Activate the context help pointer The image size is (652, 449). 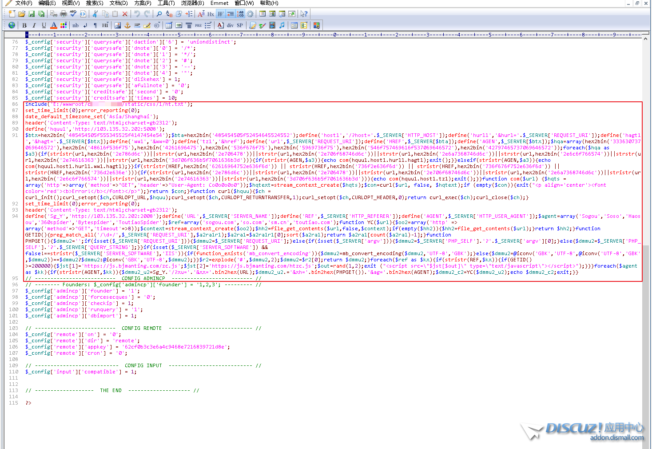tap(304, 14)
